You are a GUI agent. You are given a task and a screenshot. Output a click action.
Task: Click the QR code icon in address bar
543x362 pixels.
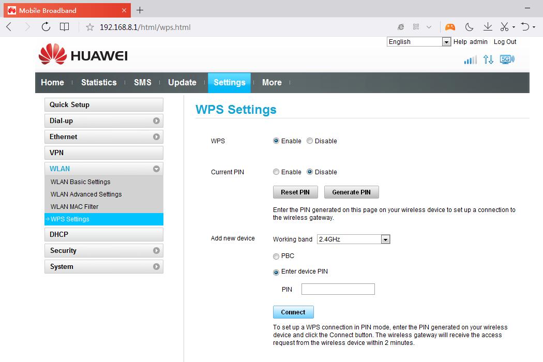[x=416, y=27]
